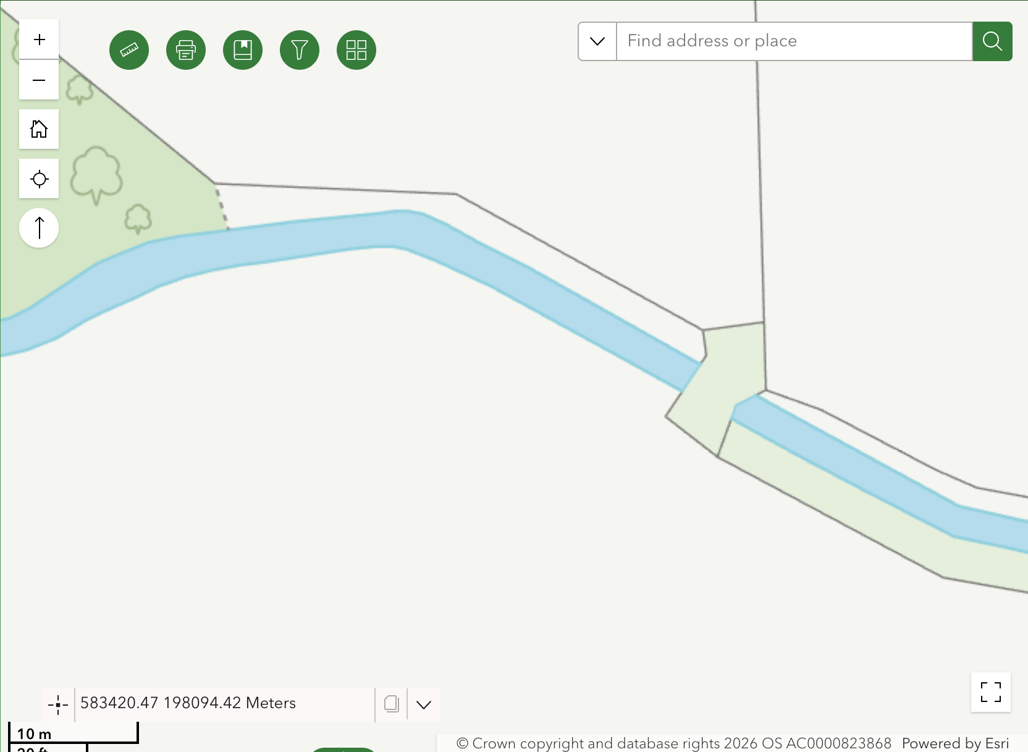Expand the search source dropdown
The width and height of the screenshot is (1028, 752).
coord(597,41)
